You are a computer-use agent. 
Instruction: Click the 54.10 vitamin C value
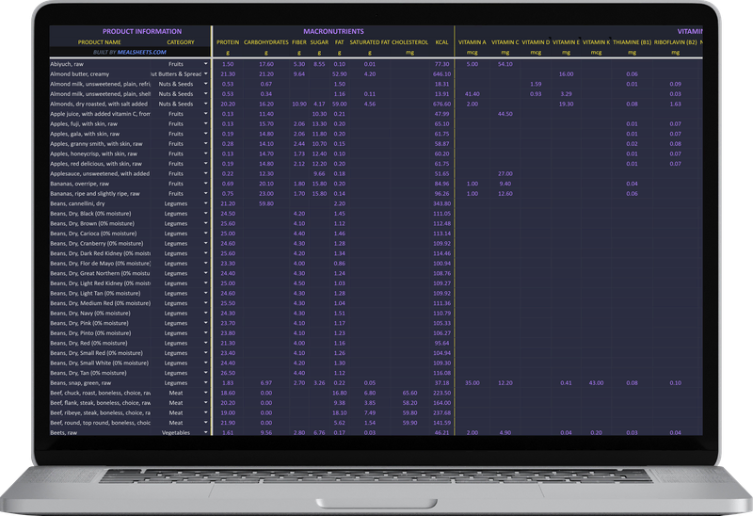click(x=505, y=64)
